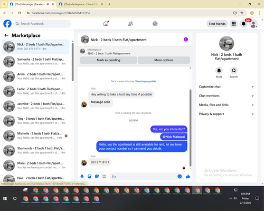Focus the Aa message input field
This screenshot has width=264, height=211.
point(144,176)
